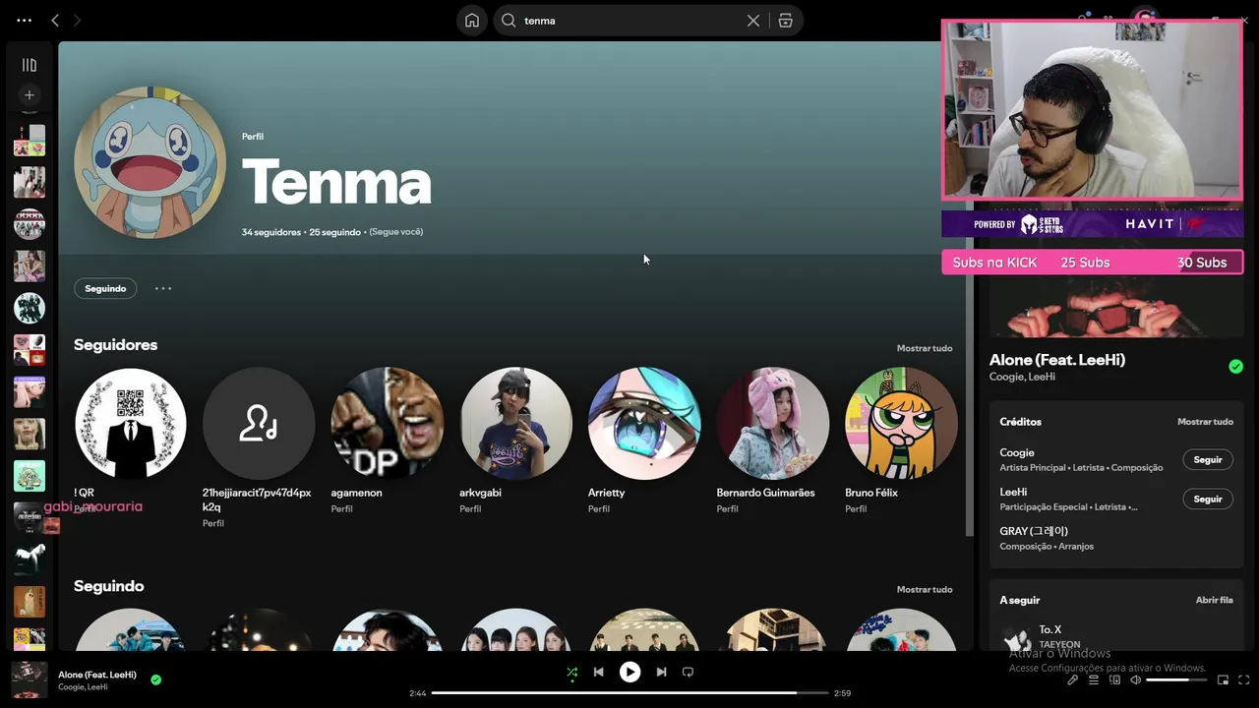
Task: Follow Coogie with Seguir button
Action: coord(1207,460)
